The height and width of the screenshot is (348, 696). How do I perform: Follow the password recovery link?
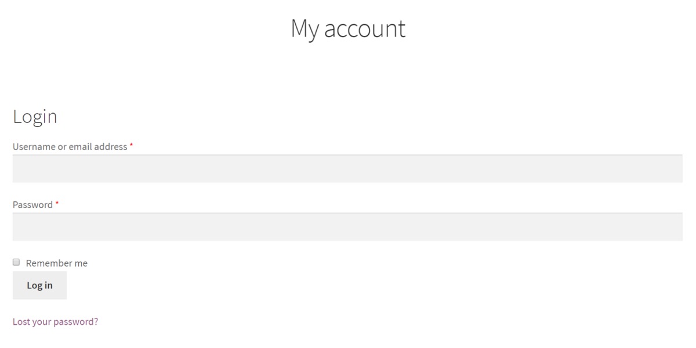click(x=55, y=321)
